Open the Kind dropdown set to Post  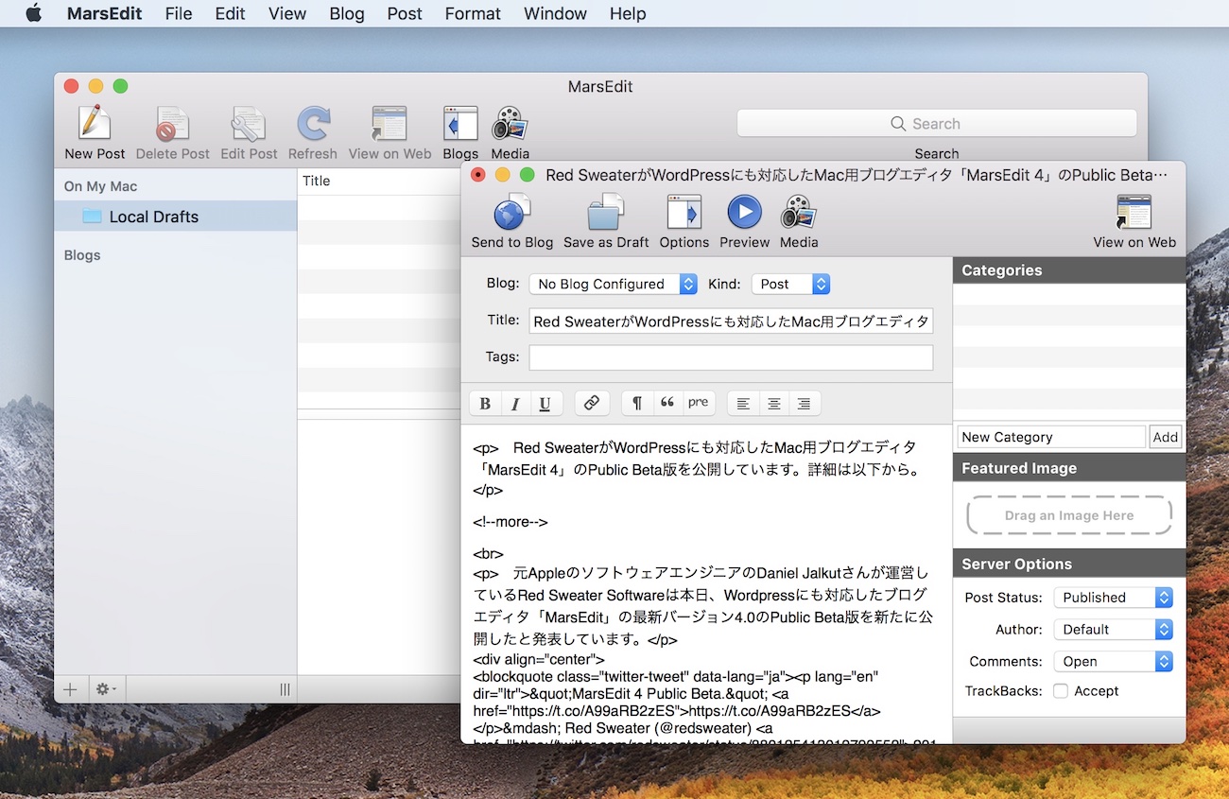click(x=790, y=284)
